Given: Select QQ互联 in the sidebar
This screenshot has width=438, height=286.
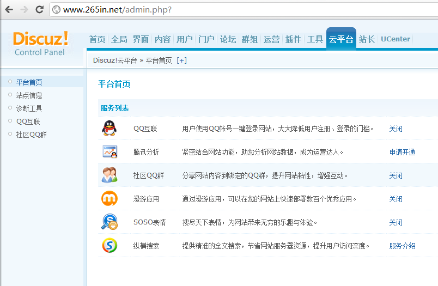Looking at the screenshot, I should click(x=28, y=121).
